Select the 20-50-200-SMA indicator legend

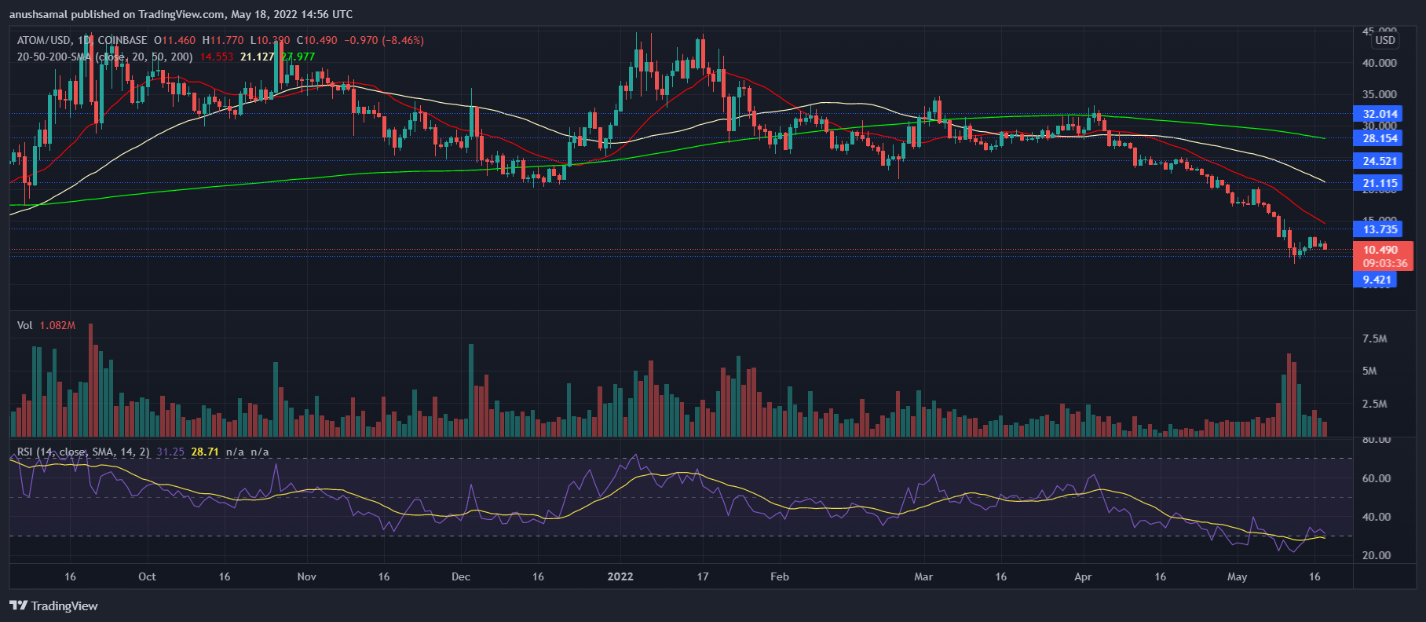pos(105,57)
